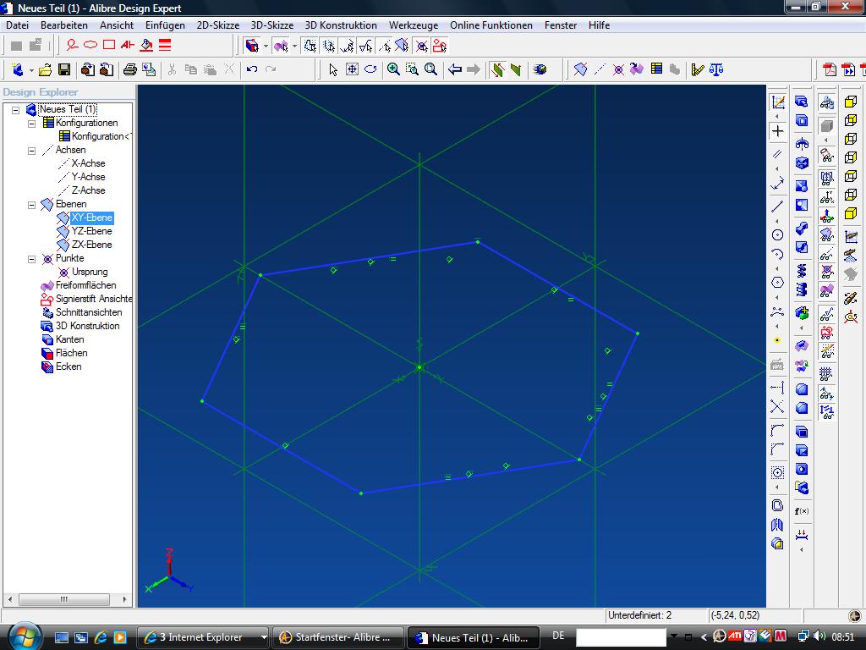Click the equation editor f(x) icon

802,511
